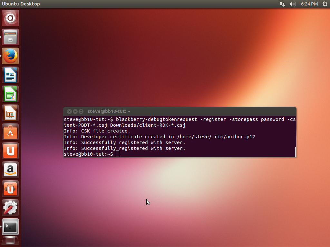Minimize the terminal window
This screenshot has width=330, height=247.
coord(75,111)
